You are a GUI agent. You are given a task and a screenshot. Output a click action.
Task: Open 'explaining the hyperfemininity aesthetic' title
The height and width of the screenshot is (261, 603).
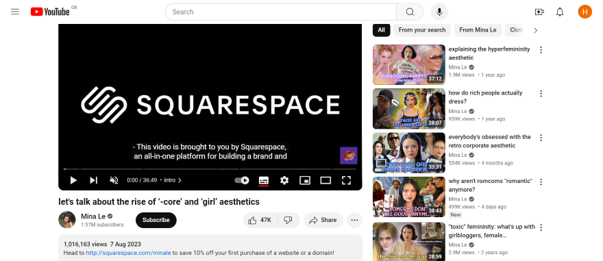click(x=489, y=53)
